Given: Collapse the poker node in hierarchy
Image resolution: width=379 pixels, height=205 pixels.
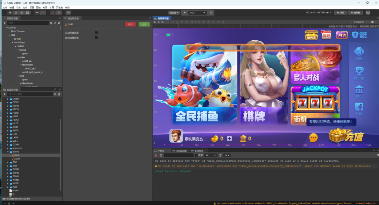Looking at the screenshot, I should click(18, 57).
